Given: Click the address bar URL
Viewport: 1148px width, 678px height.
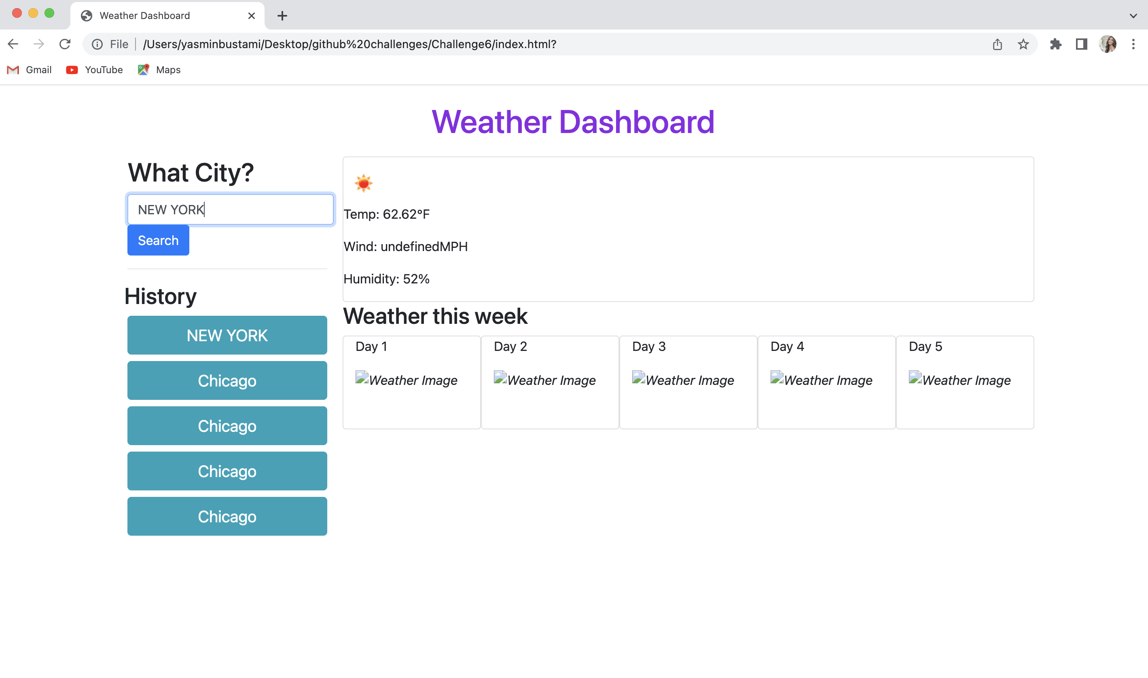Looking at the screenshot, I should click(349, 44).
